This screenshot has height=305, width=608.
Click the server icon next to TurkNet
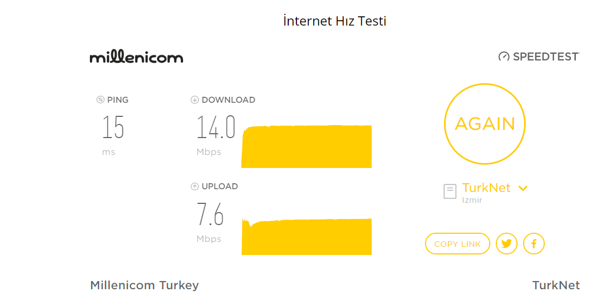coord(450,191)
